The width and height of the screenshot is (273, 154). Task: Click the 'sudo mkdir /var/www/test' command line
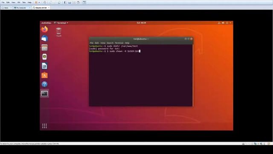click(x=113, y=46)
